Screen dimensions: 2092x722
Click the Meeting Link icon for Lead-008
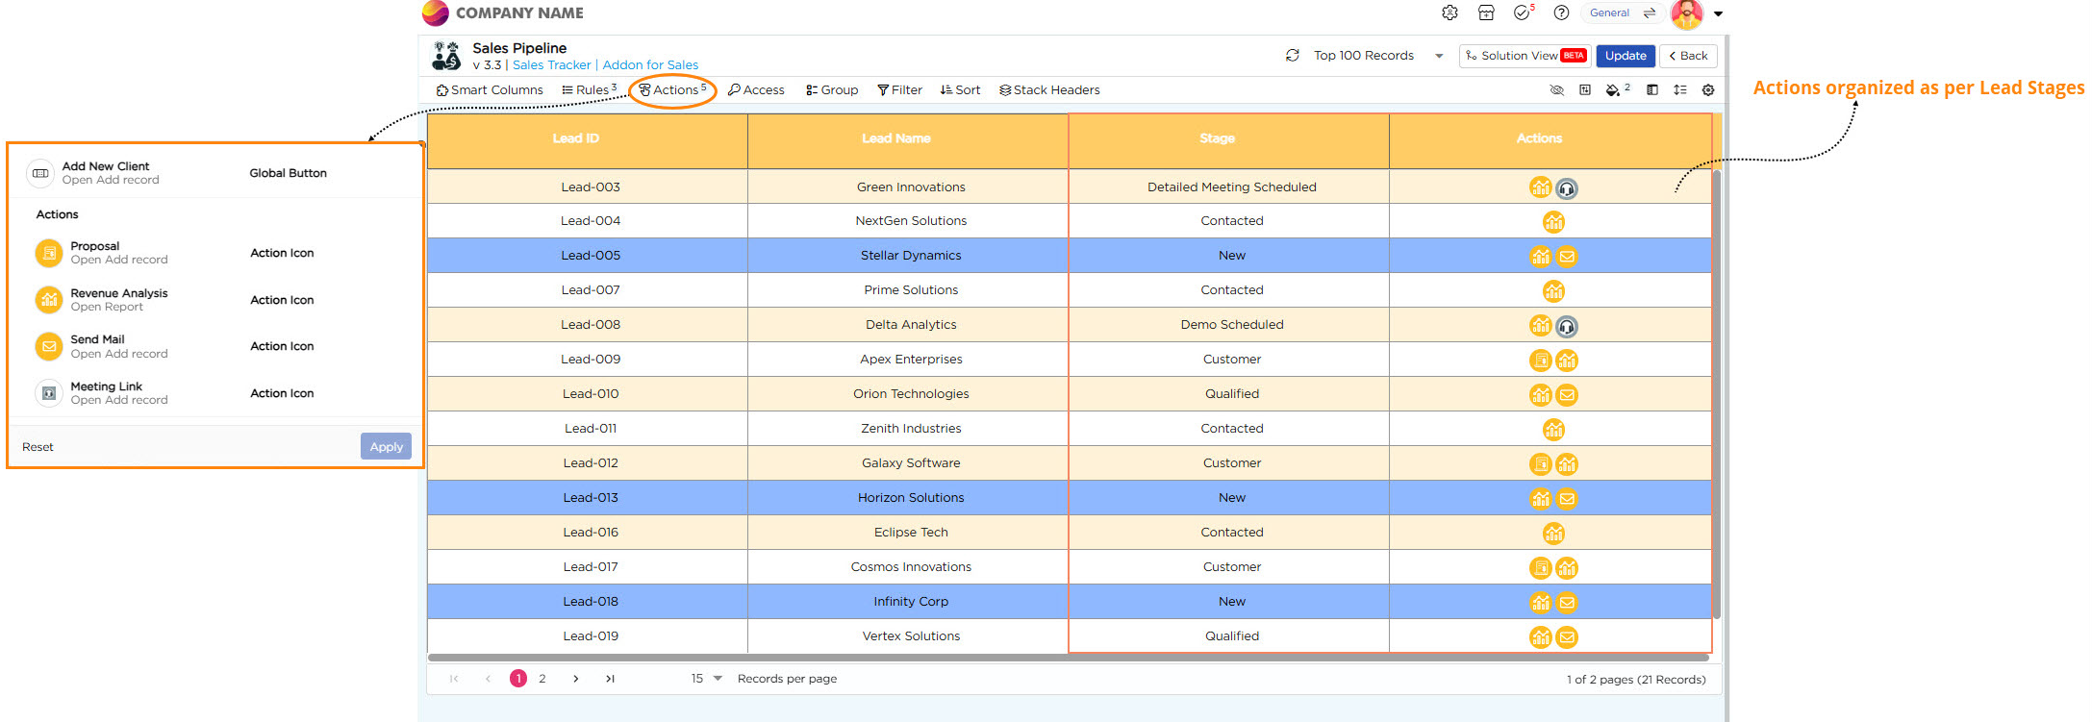coord(1567,326)
